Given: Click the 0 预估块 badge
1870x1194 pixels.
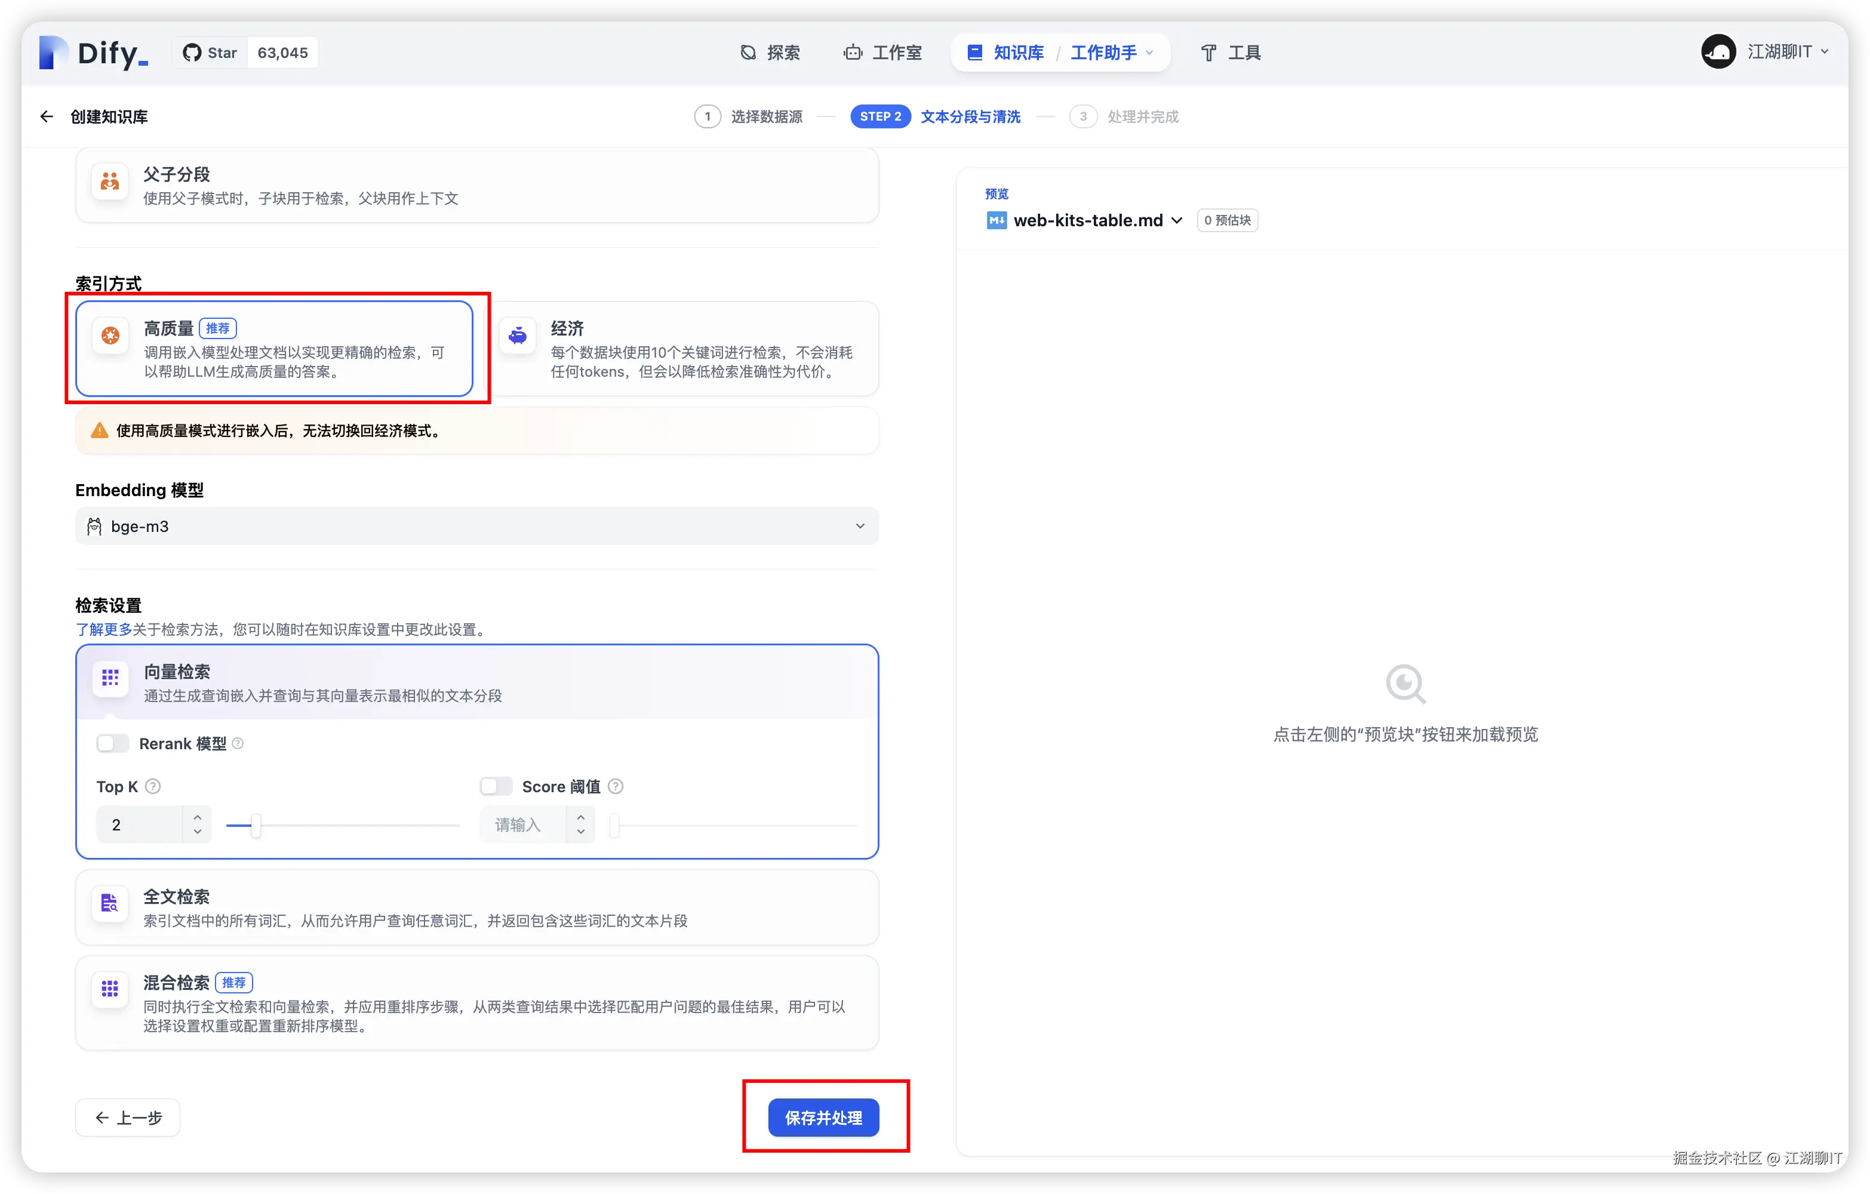Looking at the screenshot, I should coord(1227,220).
